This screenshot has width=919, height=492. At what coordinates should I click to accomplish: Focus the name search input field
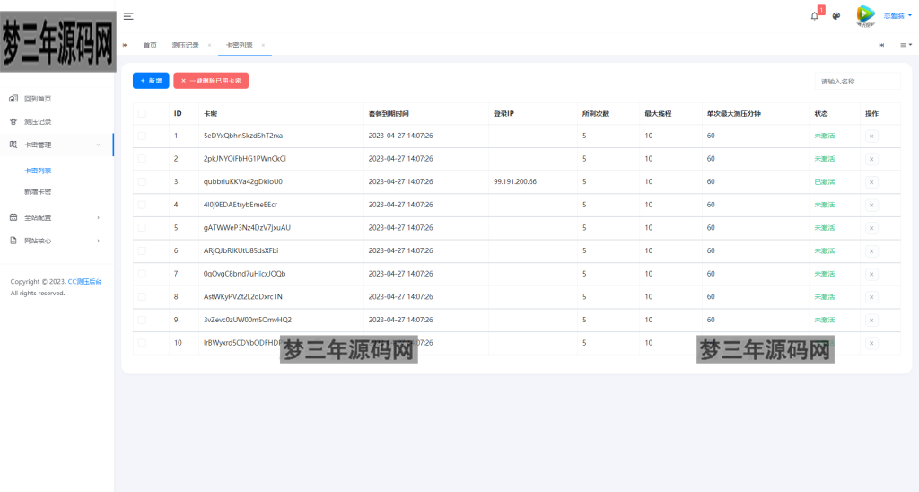tap(857, 82)
